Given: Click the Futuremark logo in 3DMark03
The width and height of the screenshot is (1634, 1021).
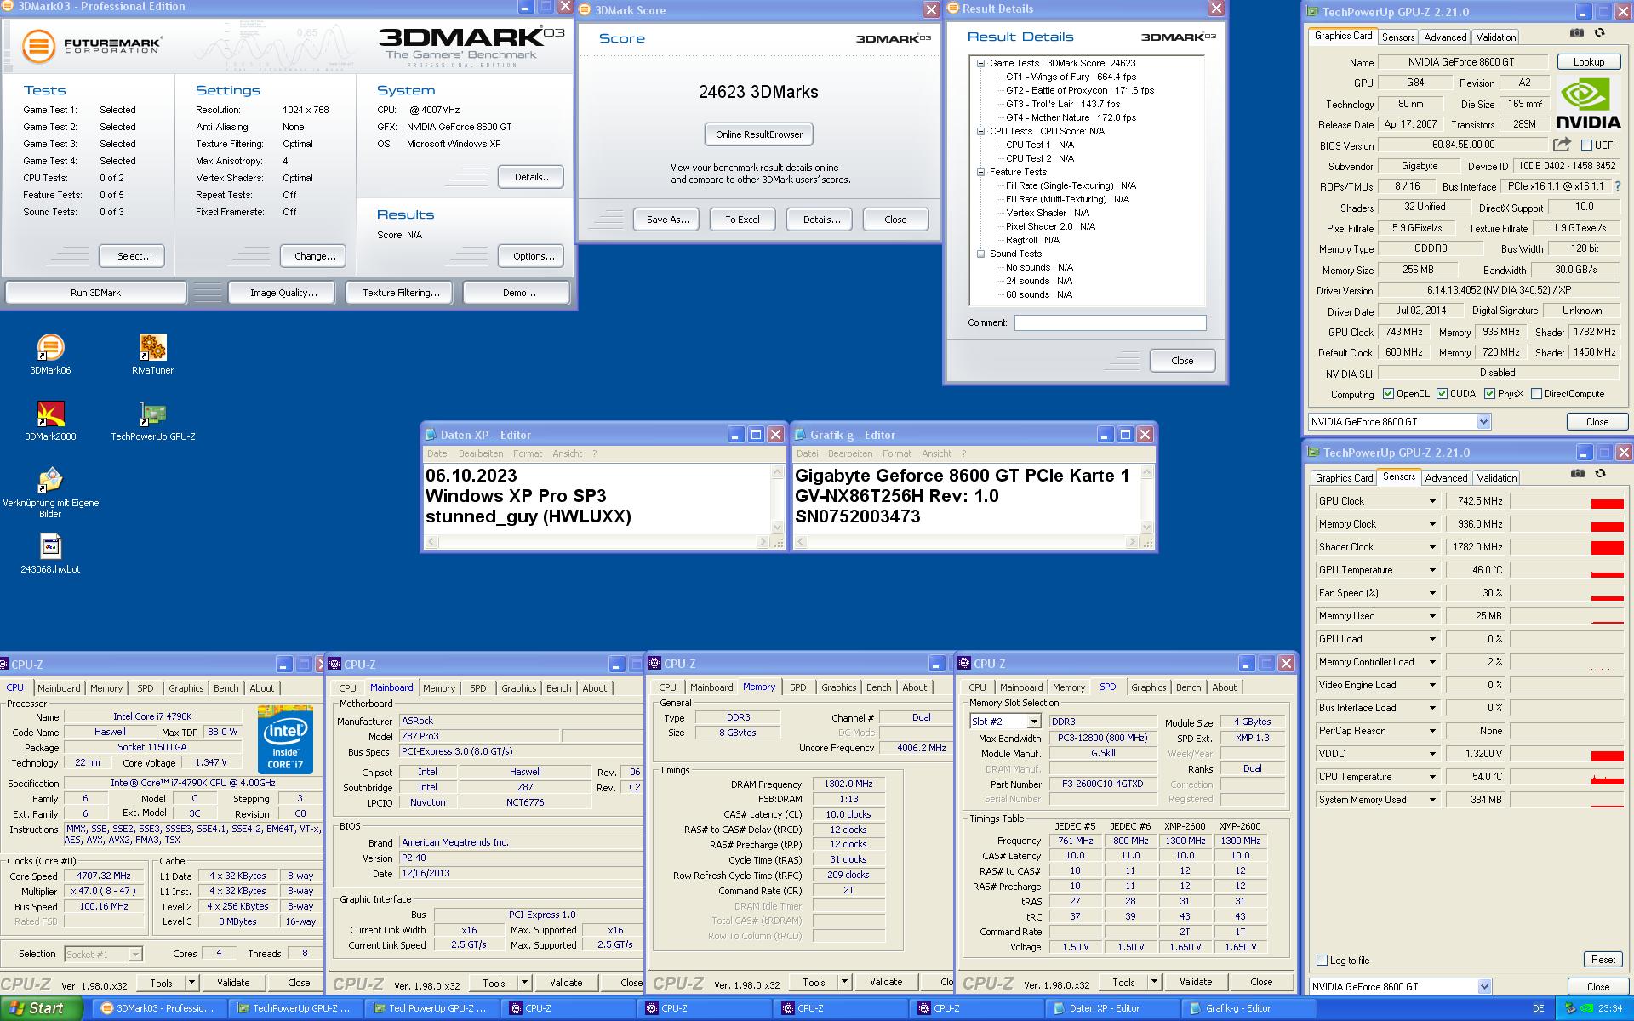Looking at the screenshot, I should point(91,45).
